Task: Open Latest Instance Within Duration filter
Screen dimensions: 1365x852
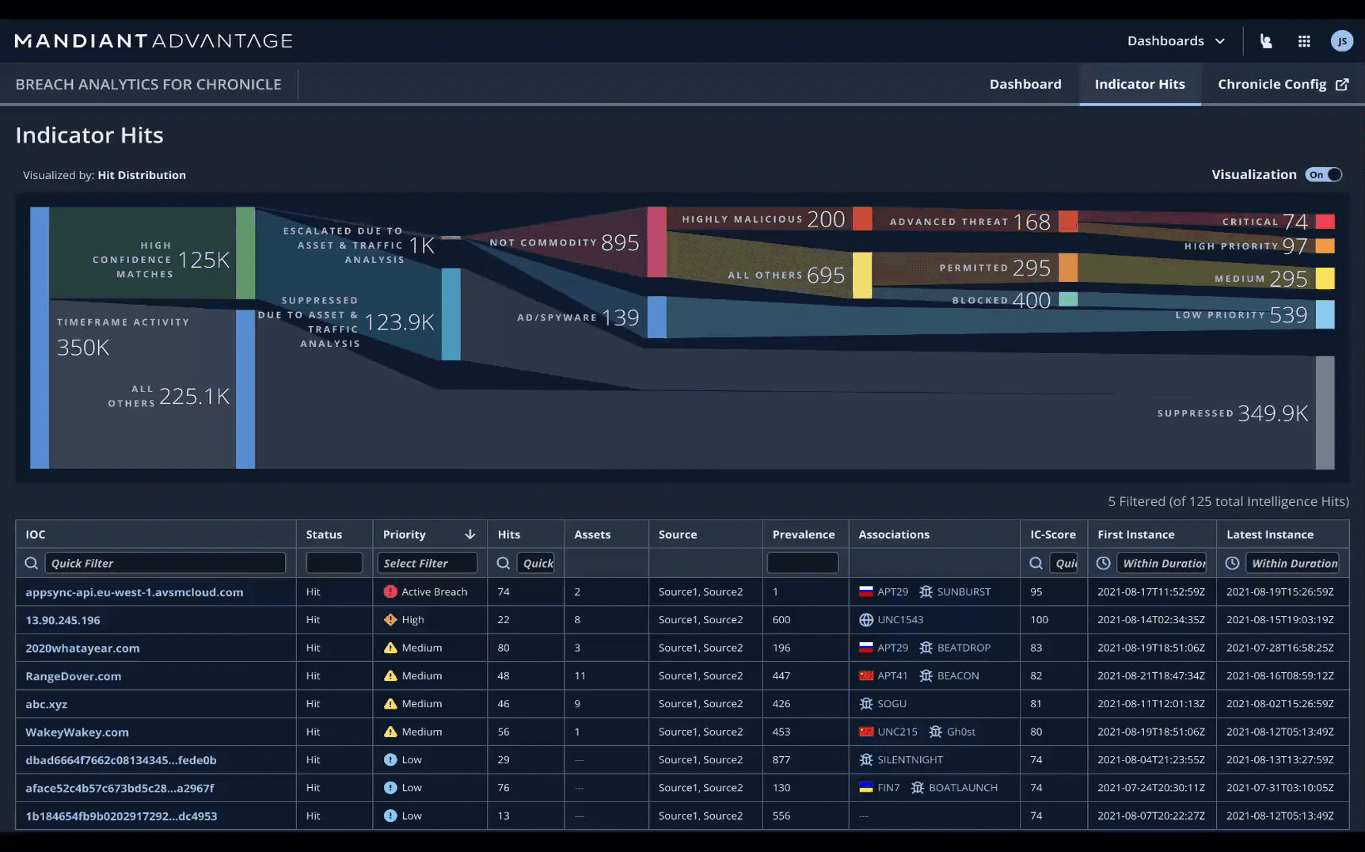Action: 1294,563
